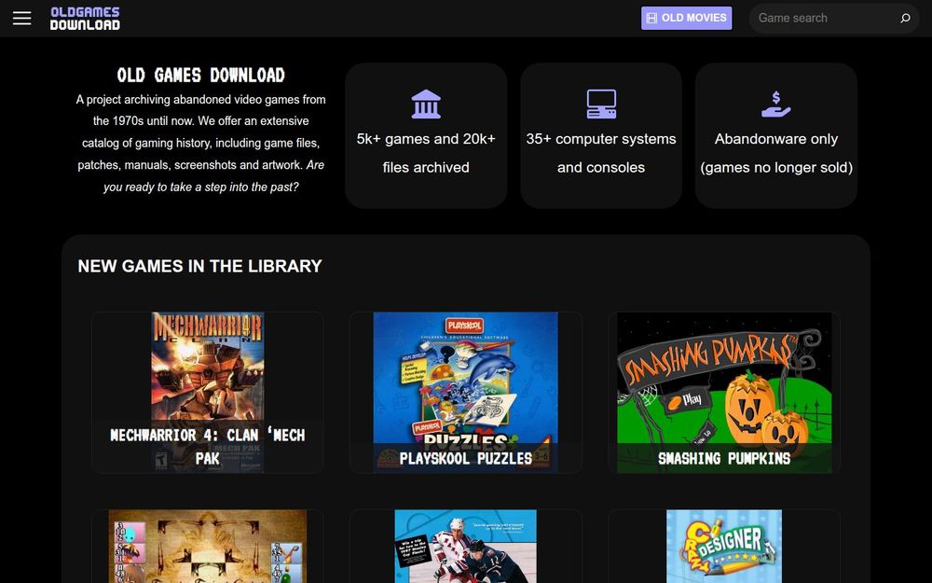Image resolution: width=932 pixels, height=583 pixels.
Task: Click the 'Old Games Download' page heading
Action: tap(201, 75)
